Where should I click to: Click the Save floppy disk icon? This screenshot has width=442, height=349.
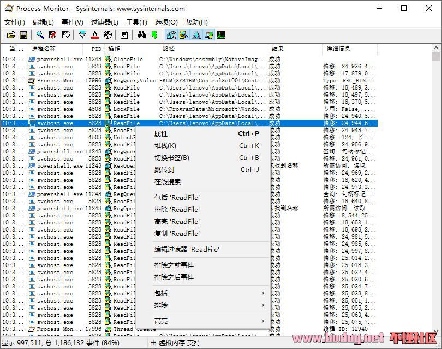[23, 35]
